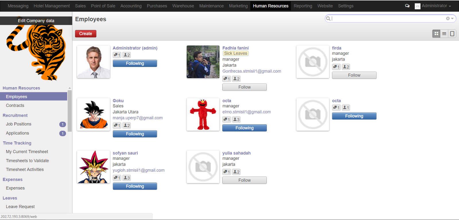
Task: Open Job Positions in sidebar
Action: (18, 124)
